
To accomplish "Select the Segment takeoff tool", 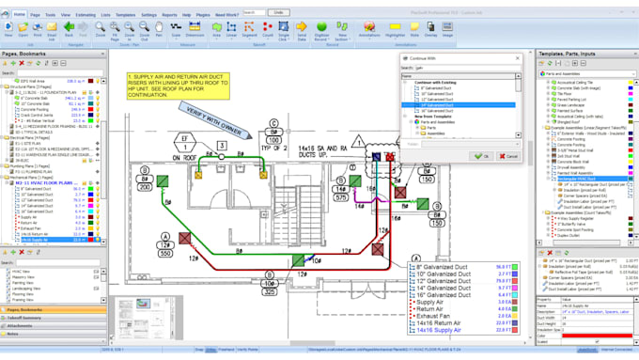I will pyautogui.click(x=249, y=27).
